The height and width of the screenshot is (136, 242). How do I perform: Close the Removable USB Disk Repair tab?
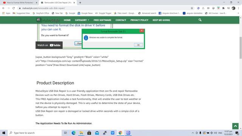click(74, 3)
